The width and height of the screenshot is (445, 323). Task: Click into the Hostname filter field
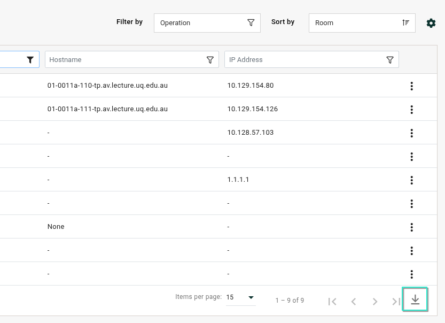pyautogui.click(x=125, y=60)
